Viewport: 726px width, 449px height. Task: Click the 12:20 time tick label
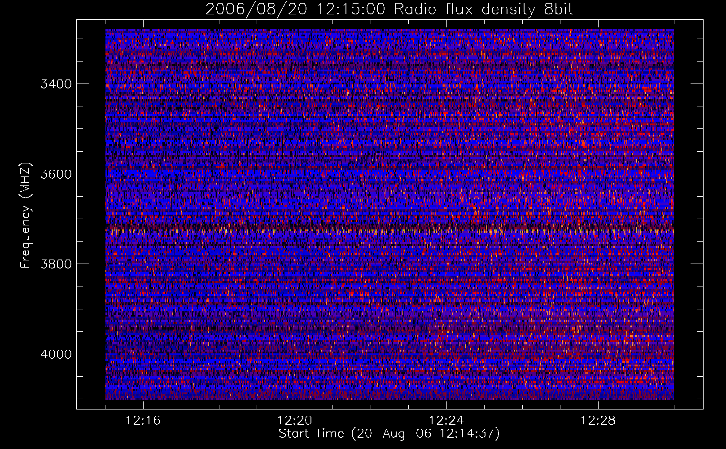[x=295, y=421]
